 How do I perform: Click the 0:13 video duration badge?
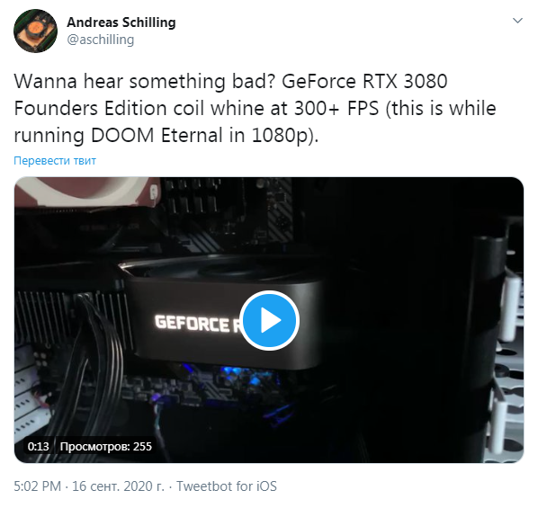coord(38,446)
